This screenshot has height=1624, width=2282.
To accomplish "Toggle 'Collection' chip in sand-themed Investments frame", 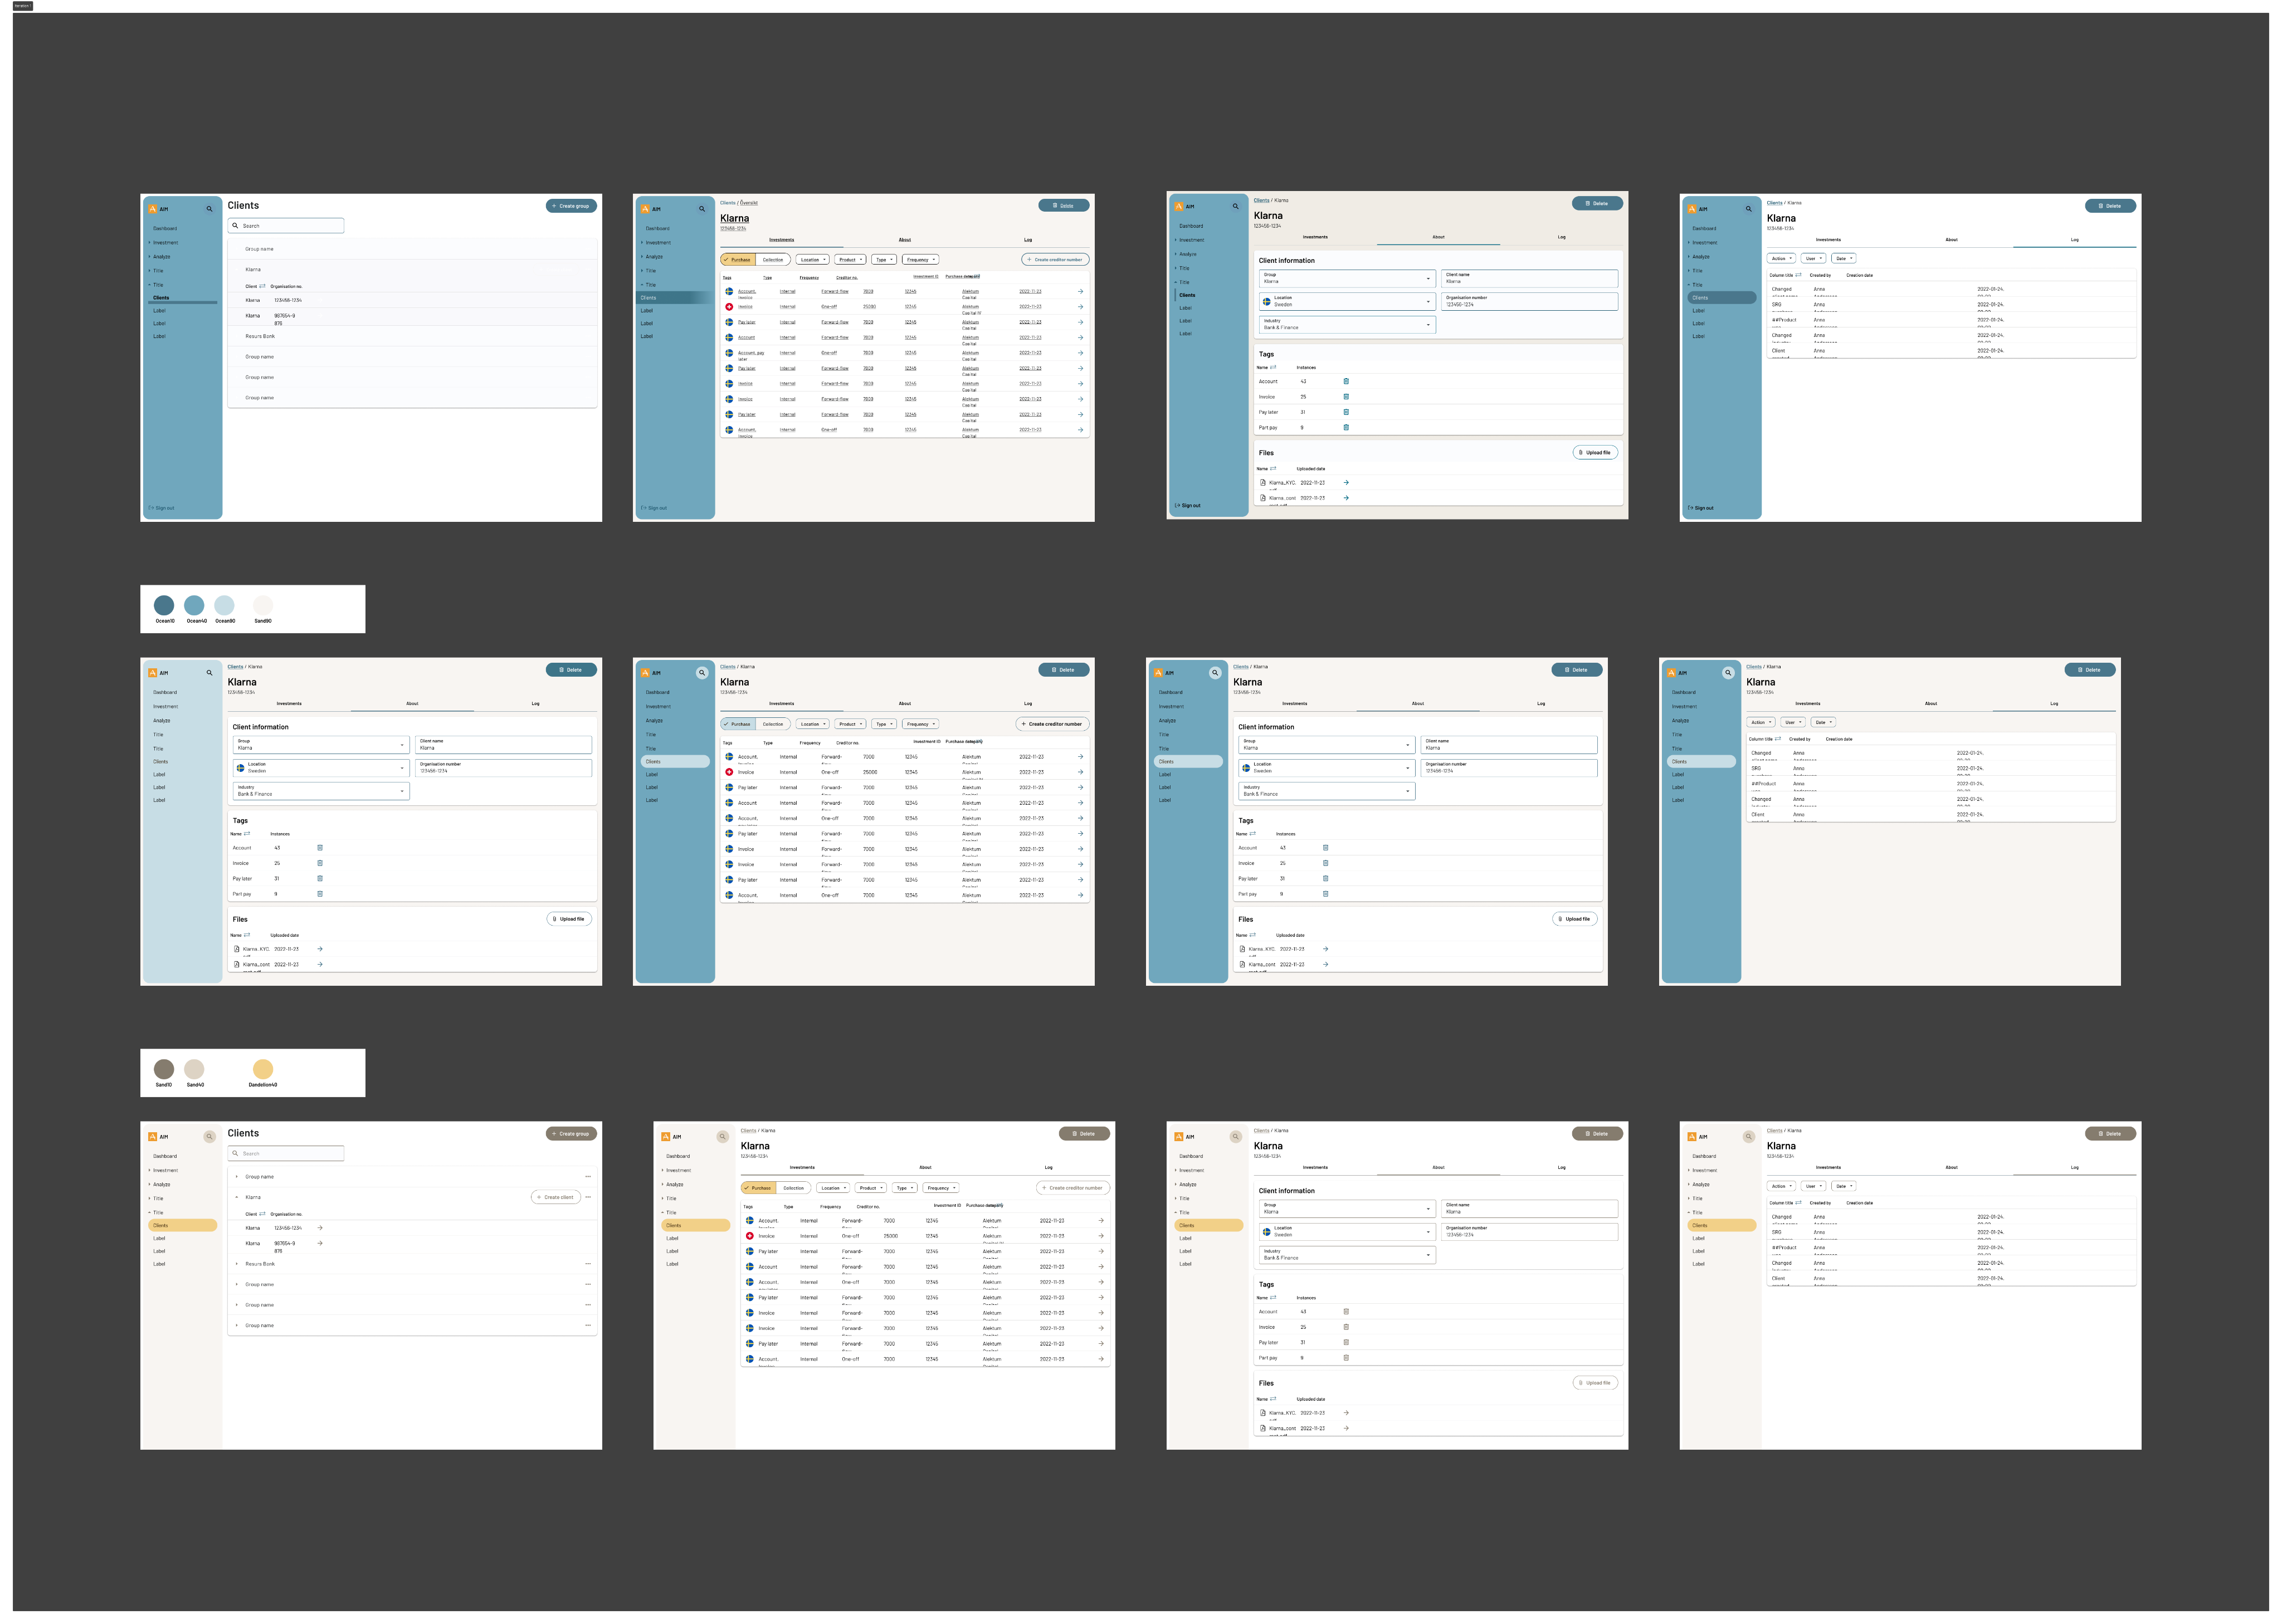I will click(x=793, y=1188).
